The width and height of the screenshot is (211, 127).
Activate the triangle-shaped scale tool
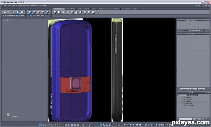click(x=13, y=12)
